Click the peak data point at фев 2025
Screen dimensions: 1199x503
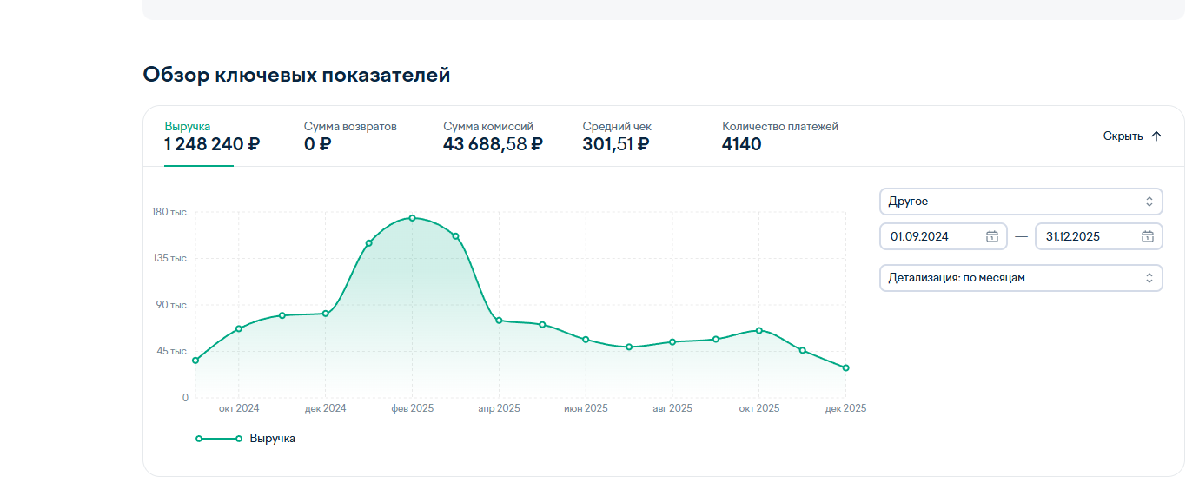(x=412, y=218)
